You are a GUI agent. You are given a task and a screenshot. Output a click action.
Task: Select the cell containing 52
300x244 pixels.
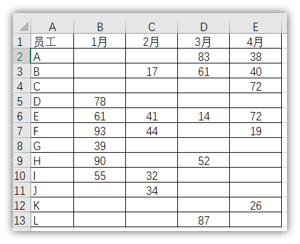(204, 161)
